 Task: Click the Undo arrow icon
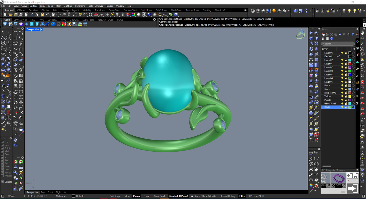48,15
